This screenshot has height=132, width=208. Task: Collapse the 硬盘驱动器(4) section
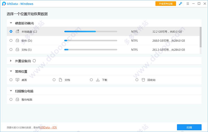(x=11, y=23)
